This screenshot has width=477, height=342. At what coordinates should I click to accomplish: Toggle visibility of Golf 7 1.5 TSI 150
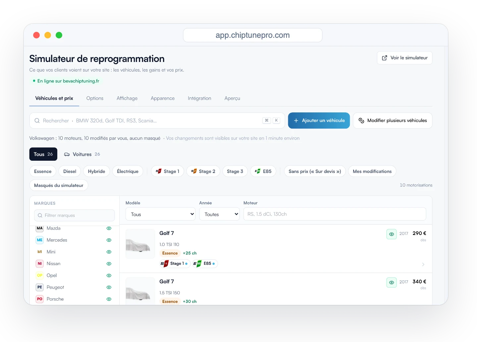tap(392, 282)
